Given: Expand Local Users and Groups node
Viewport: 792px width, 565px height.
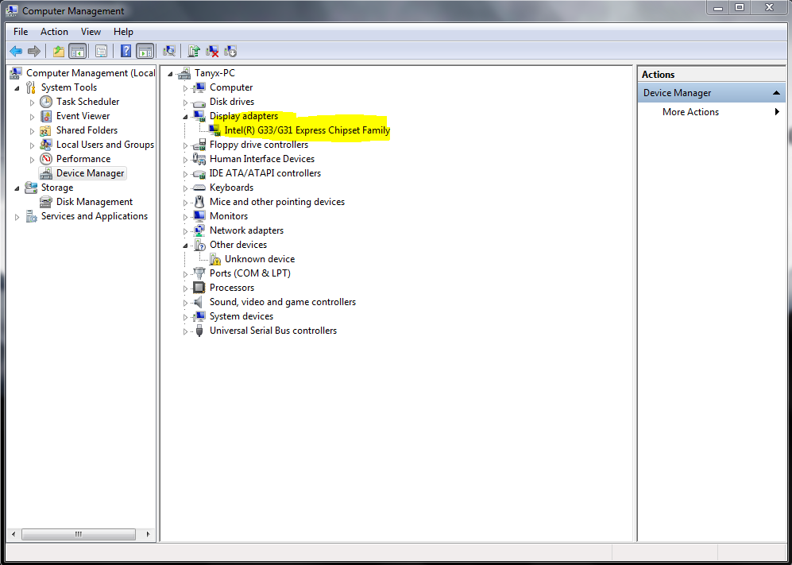Looking at the screenshot, I should (32, 145).
